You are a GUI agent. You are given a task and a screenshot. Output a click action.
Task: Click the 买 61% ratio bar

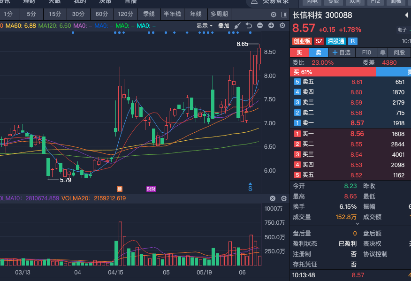(x=333, y=72)
